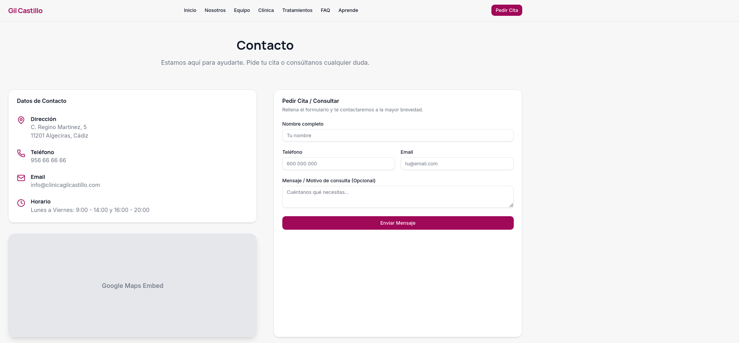Click the textarea resize handle

tap(511, 205)
